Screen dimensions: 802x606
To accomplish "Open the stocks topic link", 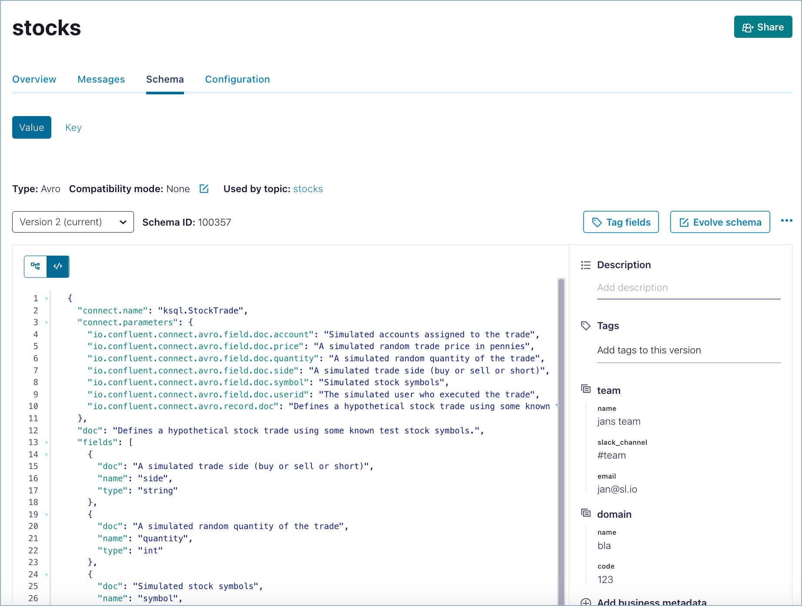I will pos(308,189).
